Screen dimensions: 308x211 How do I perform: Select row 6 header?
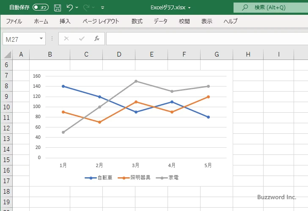point(6,65)
